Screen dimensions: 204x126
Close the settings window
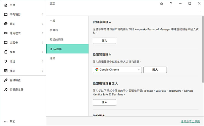coord(199,4)
